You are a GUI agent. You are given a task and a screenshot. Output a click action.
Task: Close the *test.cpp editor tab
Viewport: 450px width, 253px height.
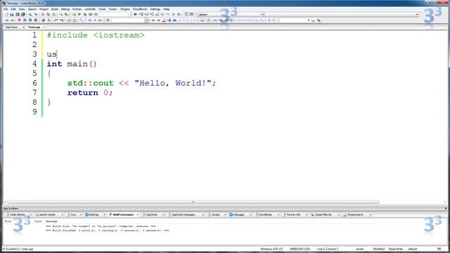pos(44,27)
